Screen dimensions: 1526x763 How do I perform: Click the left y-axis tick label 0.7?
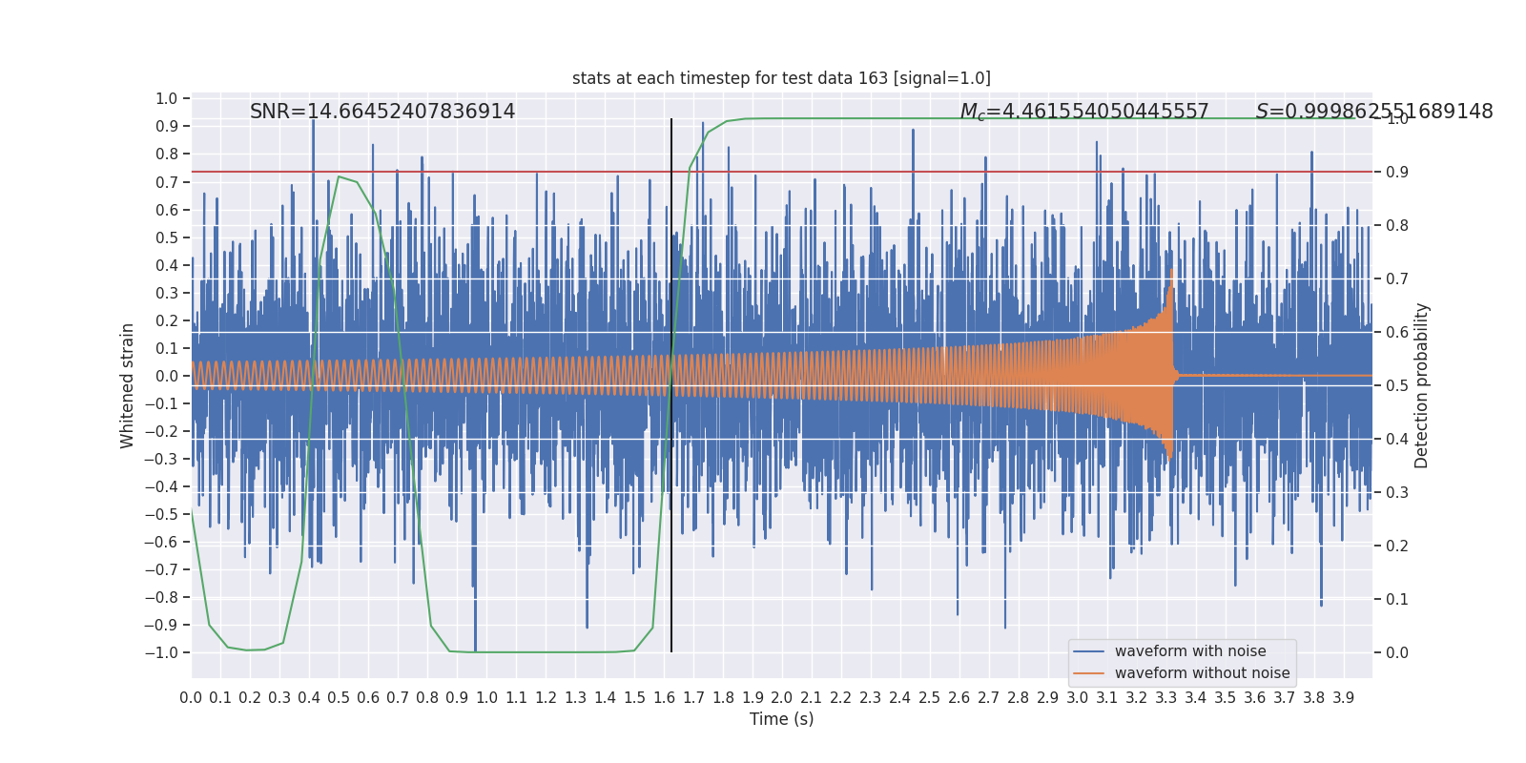[167, 182]
